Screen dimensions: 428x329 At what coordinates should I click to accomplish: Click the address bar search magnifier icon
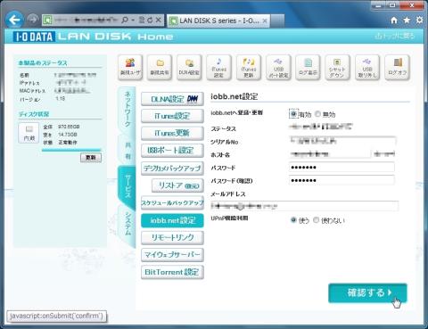[x=125, y=21]
